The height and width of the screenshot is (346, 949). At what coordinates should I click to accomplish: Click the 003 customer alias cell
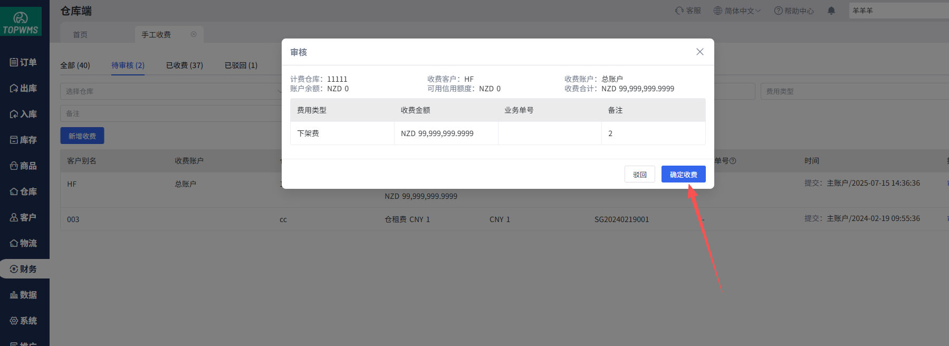73,219
